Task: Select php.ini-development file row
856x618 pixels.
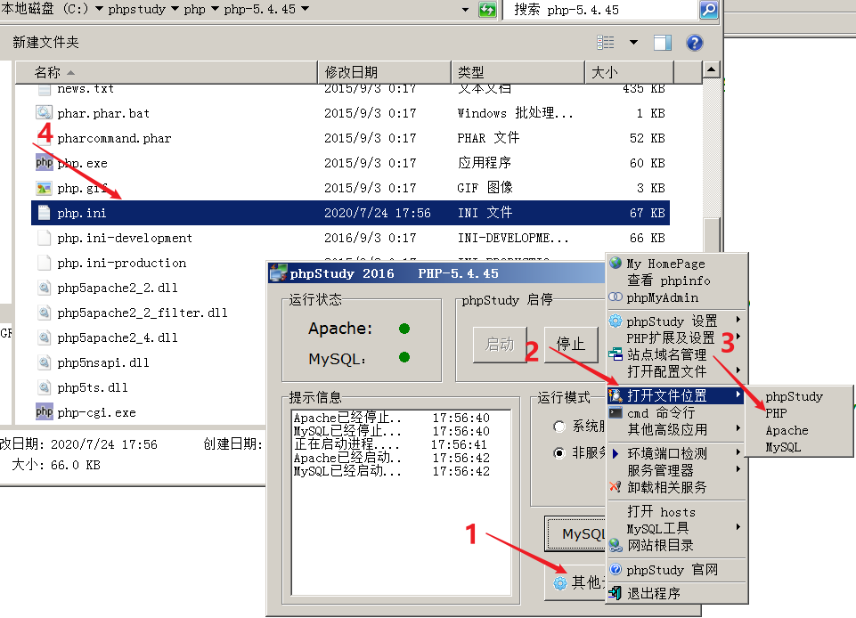Action: tap(350, 238)
